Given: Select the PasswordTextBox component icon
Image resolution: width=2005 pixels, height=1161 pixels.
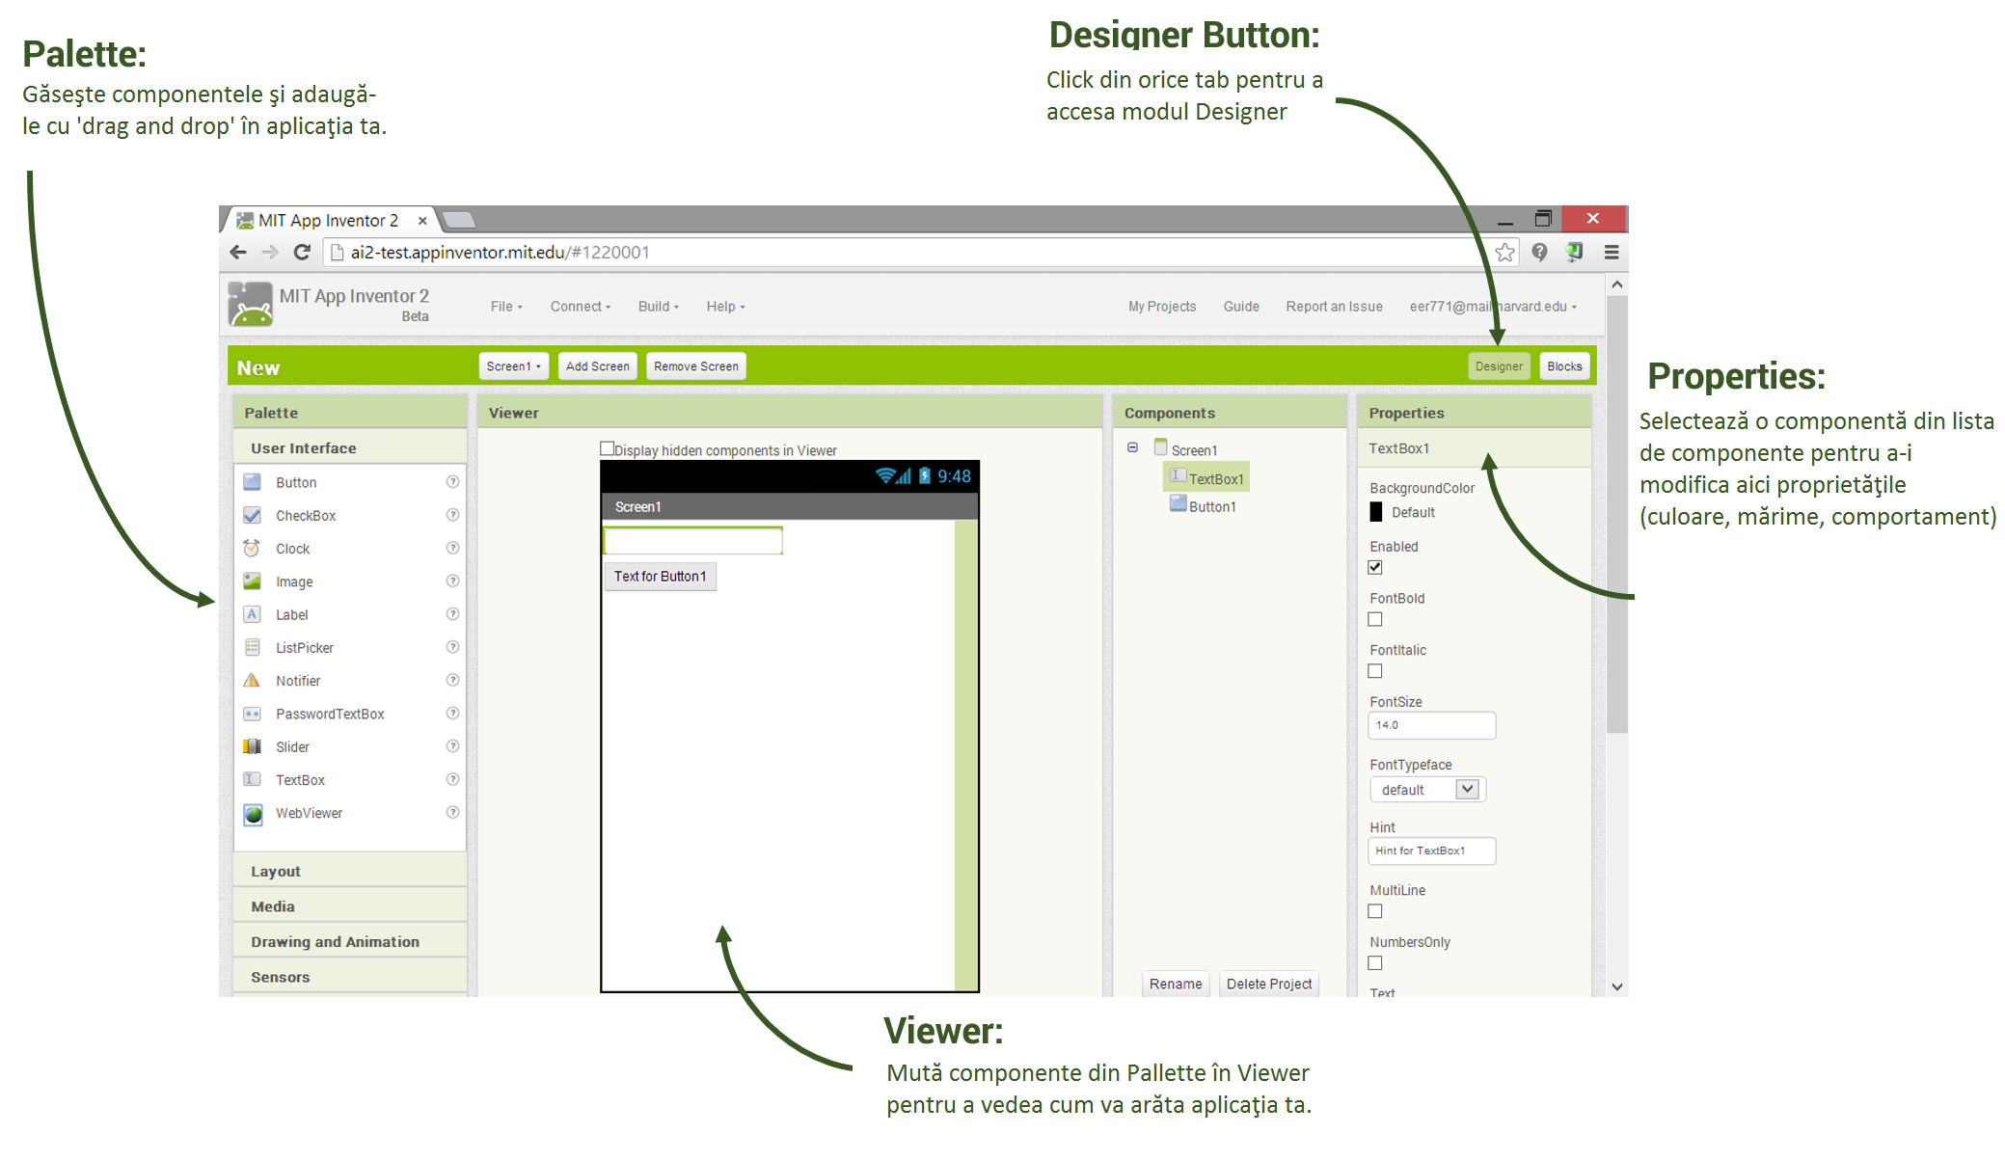Looking at the screenshot, I should [x=252, y=714].
